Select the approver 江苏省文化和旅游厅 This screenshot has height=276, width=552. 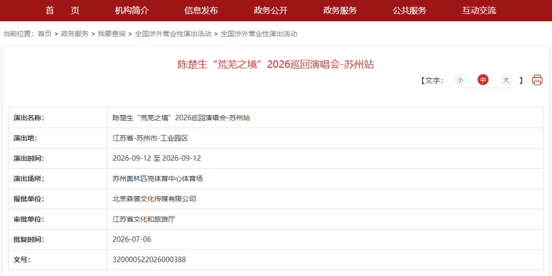point(144,219)
